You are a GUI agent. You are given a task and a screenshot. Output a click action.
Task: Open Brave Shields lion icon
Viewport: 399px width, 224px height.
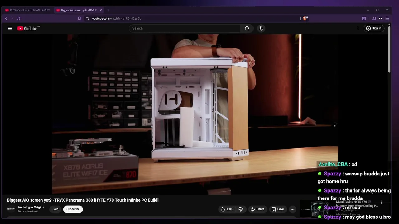(x=305, y=19)
